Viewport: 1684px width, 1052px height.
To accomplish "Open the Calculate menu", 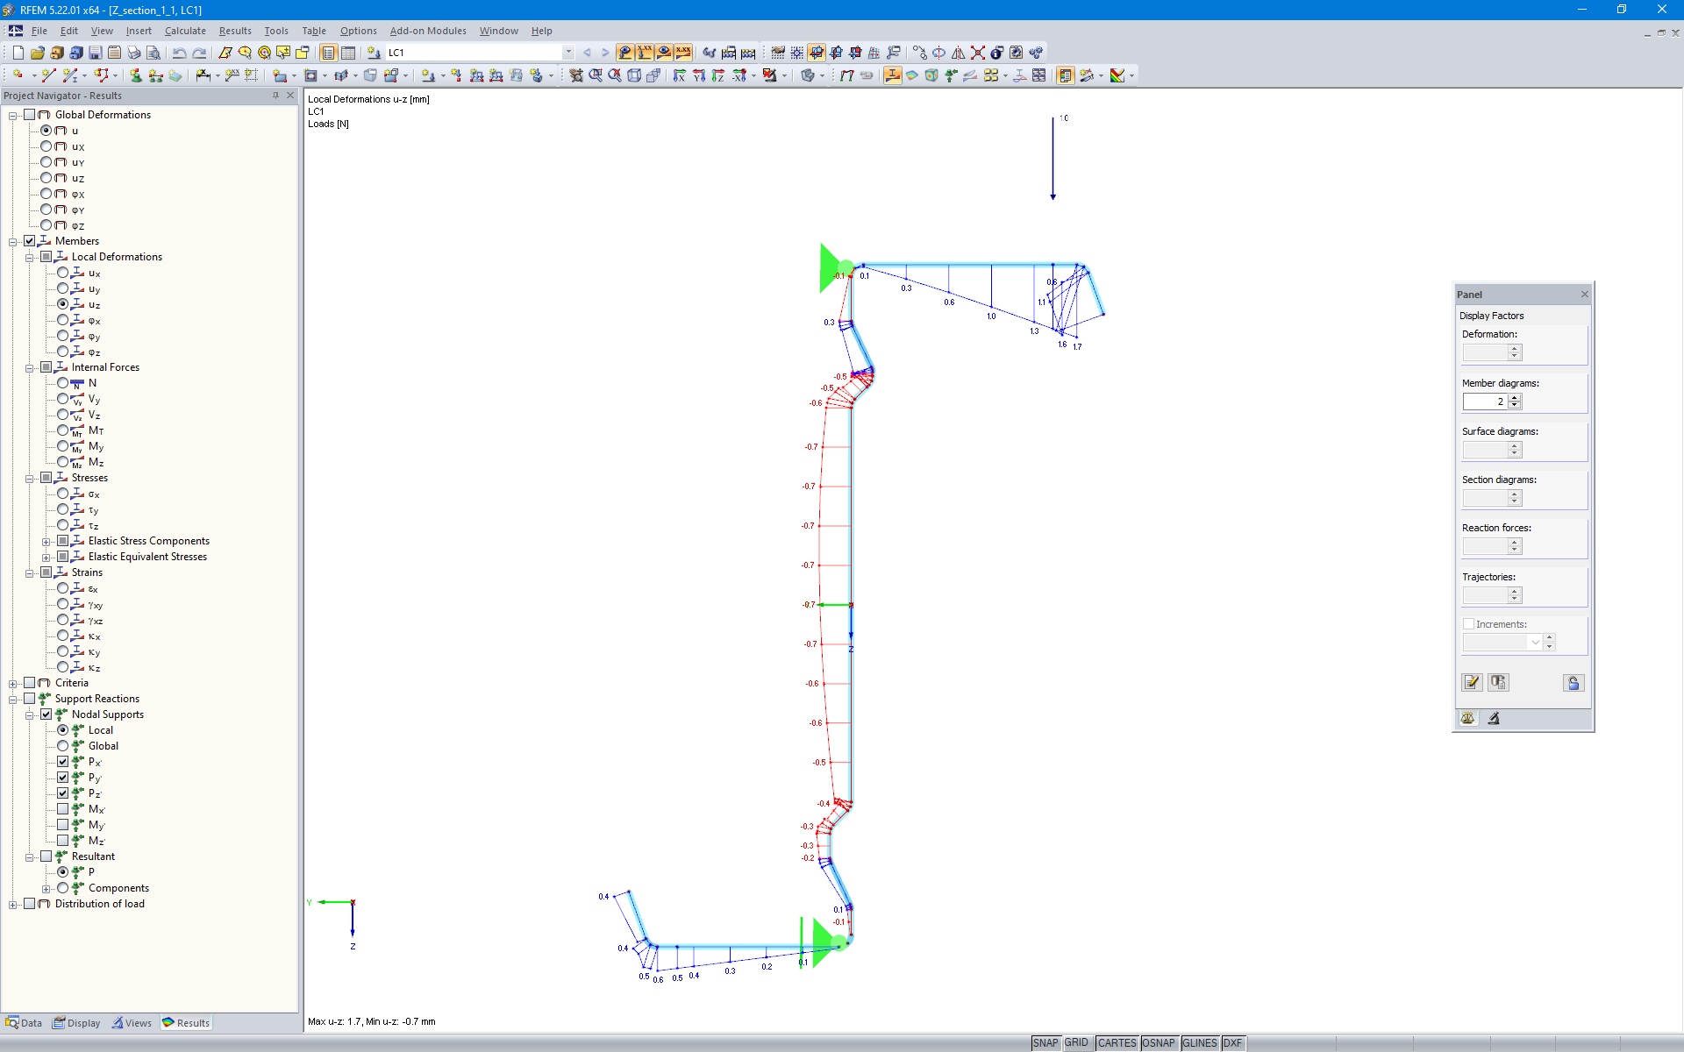I will [185, 31].
